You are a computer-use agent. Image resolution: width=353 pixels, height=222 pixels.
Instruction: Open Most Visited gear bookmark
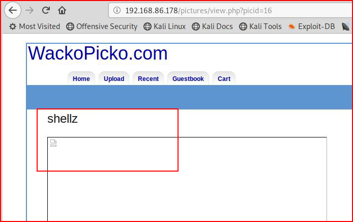35,26
